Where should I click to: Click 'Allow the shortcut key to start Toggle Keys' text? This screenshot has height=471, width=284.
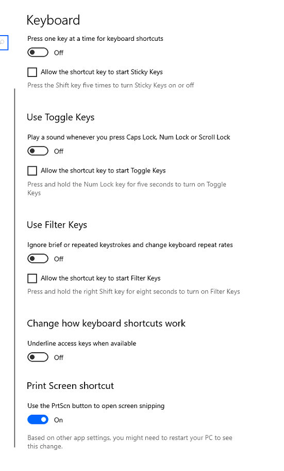103,170
